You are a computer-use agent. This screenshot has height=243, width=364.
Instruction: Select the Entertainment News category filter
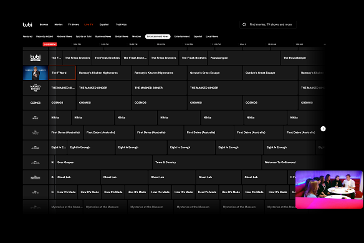(158, 36)
